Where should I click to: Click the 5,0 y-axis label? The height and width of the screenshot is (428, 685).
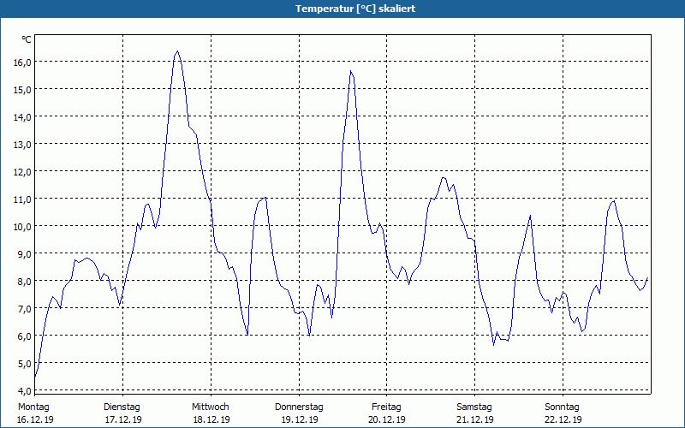tap(24, 363)
